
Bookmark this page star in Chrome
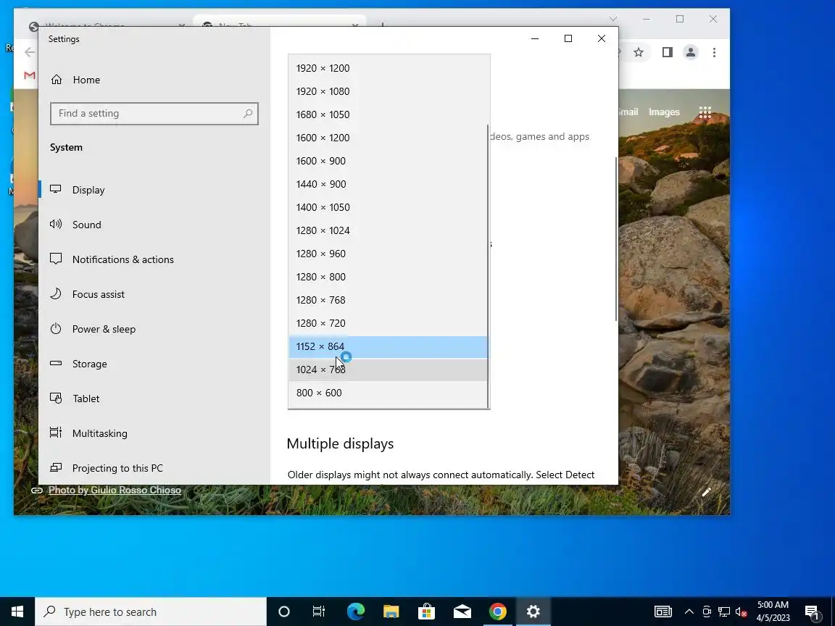[639, 52]
